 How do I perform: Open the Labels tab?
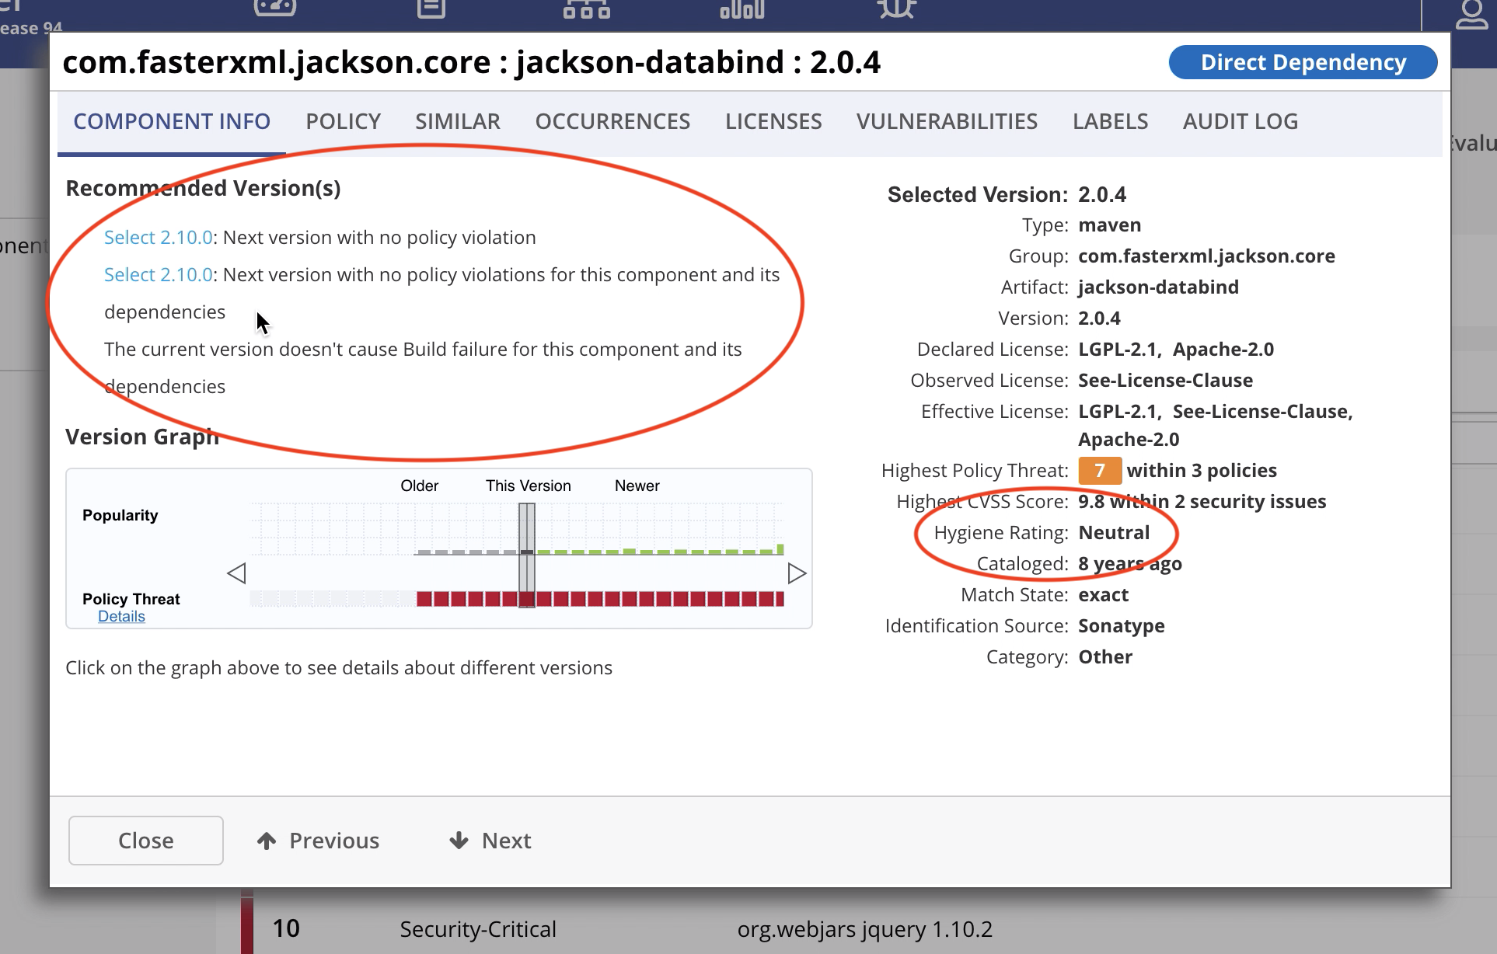(x=1110, y=122)
